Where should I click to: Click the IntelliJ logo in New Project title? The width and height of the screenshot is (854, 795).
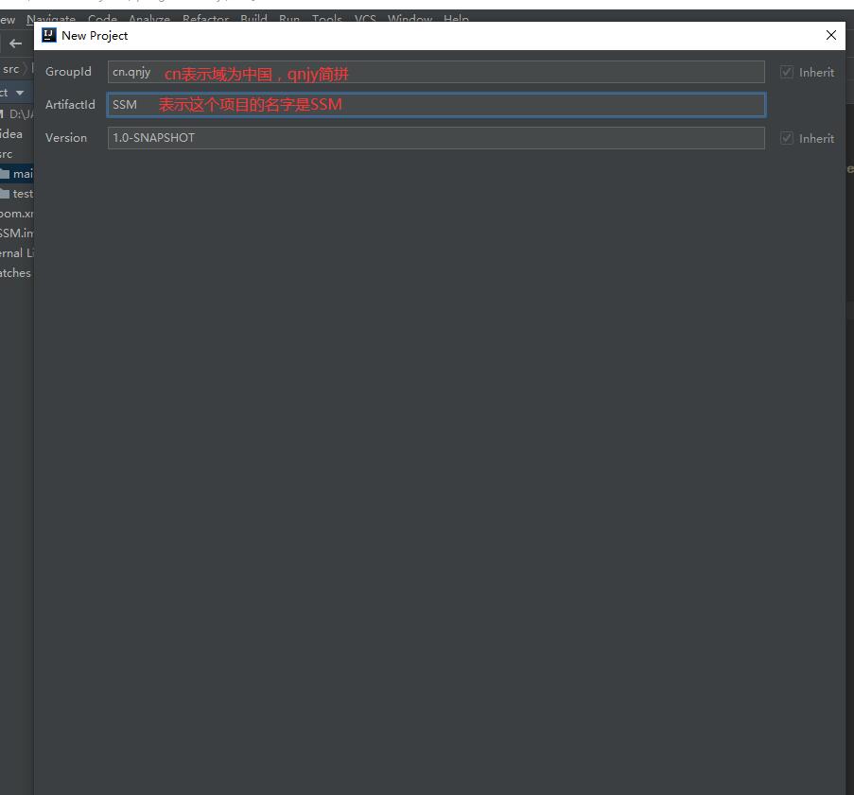coord(49,35)
